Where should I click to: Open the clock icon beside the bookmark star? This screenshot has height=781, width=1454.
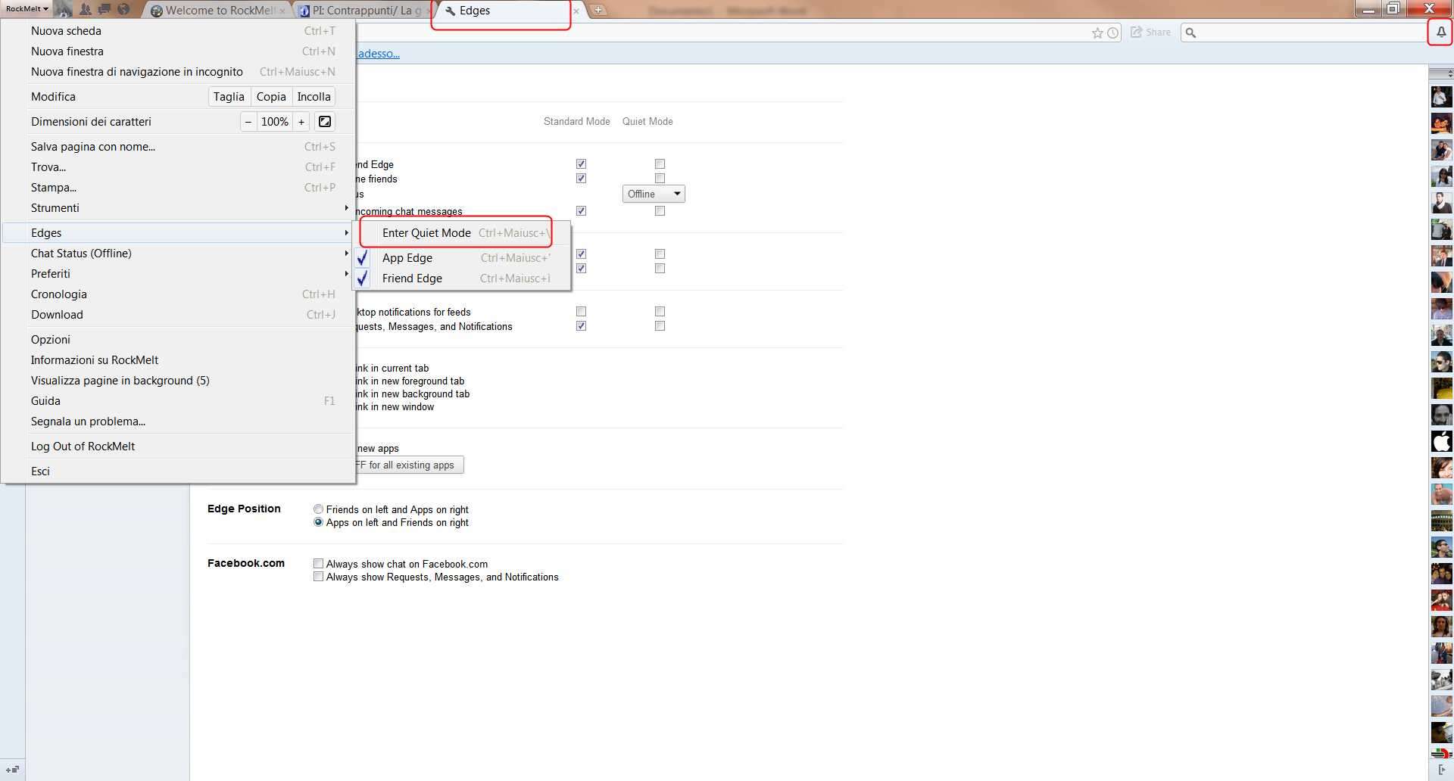(1112, 33)
